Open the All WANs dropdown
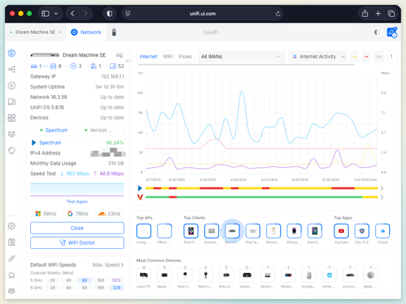Image resolution: width=406 pixels, height=304 pixels. [241, 57]
